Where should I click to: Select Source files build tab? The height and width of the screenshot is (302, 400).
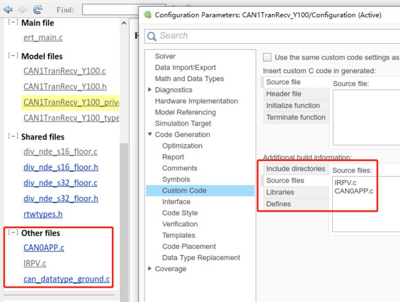295,181
